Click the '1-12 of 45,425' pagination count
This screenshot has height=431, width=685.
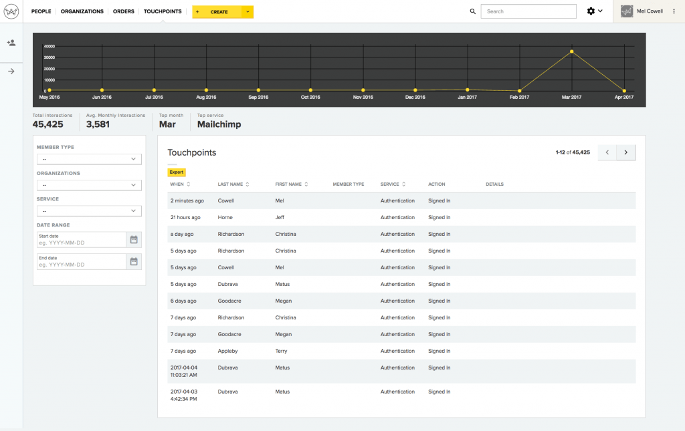point(573,152)
